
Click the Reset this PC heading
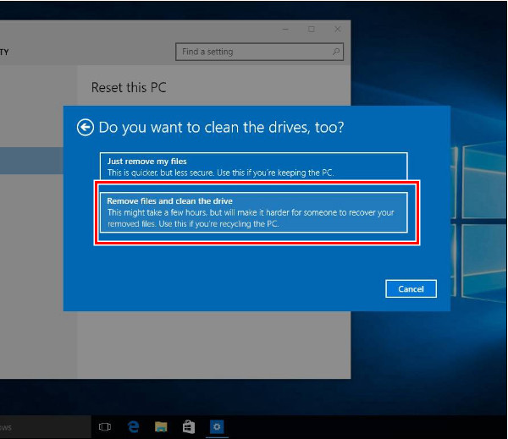(129, 87)
